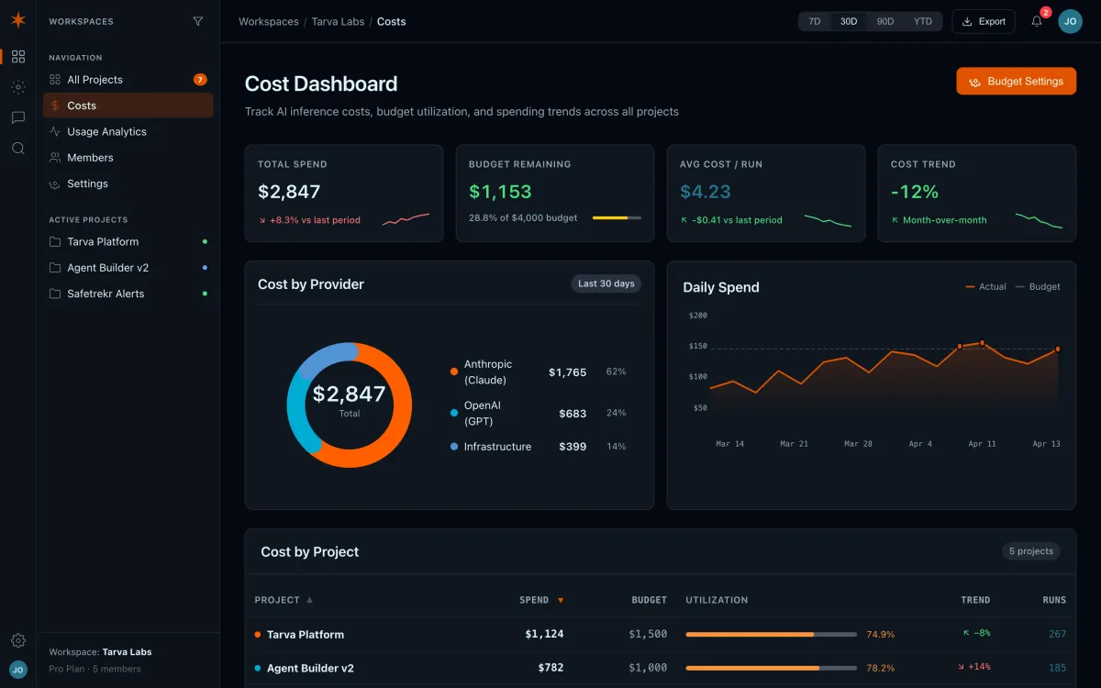The height and width of the screenshot is (688, 1101).
Task: Open Costs in navigation
Action: coord(128,105)
